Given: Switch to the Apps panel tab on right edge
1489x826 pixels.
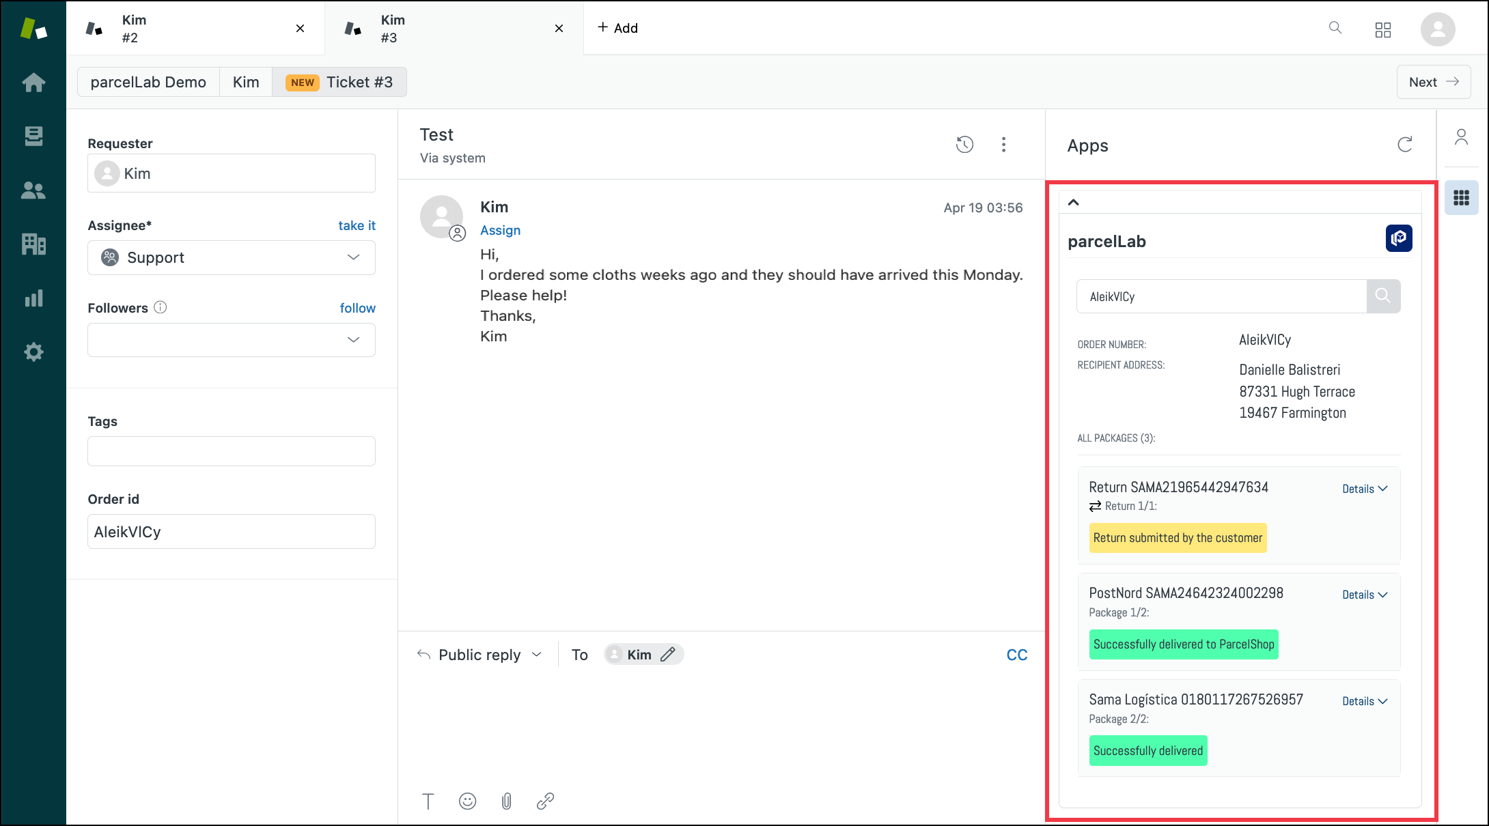Looking at the screenshot, I should [x=1462, y=197].
